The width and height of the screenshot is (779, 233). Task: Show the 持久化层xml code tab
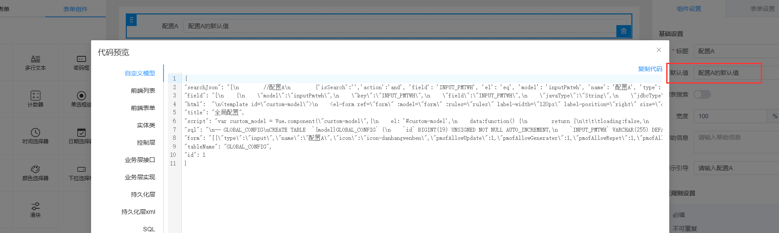point(138,212)
